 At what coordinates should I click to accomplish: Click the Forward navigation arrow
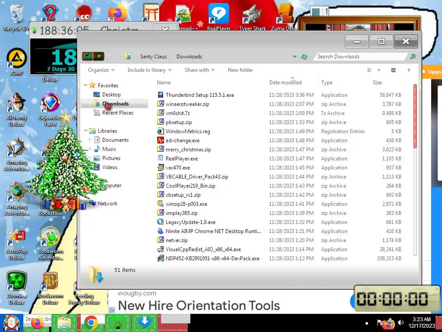click(x=99, y=56)
